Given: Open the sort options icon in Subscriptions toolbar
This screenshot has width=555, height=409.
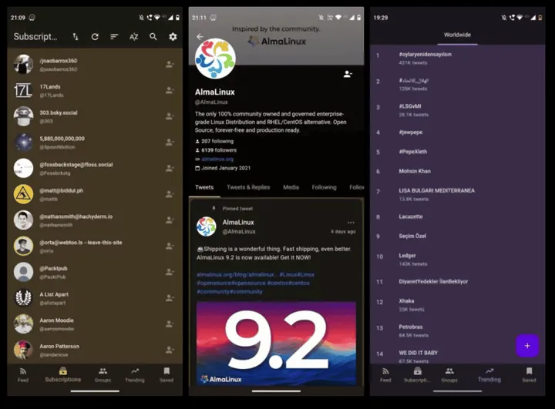Looking at the screenshot, I should tap(114, 36).
